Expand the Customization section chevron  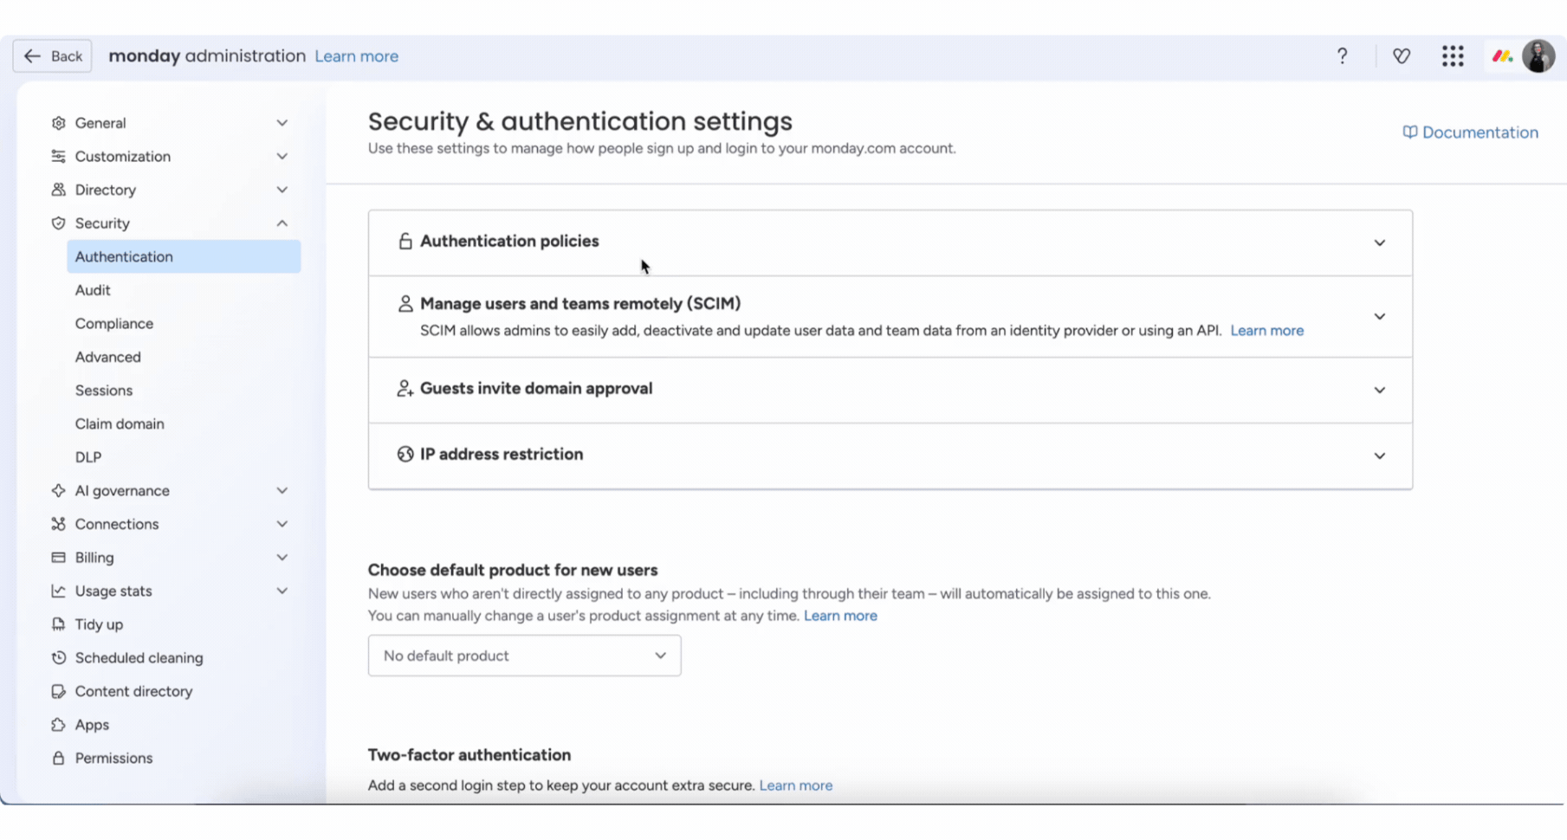tap(282, 157)
